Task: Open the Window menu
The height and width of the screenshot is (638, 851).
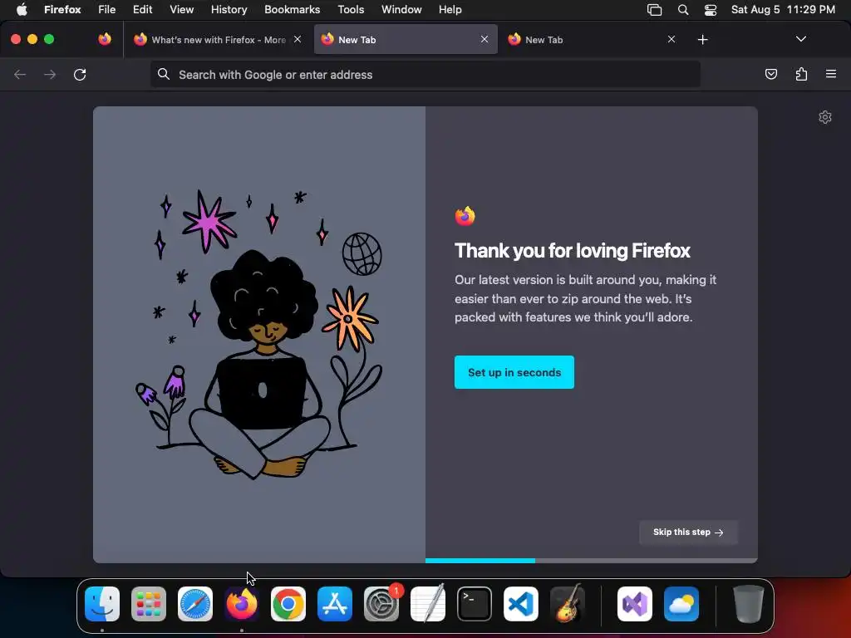Action: pyautogui.click(x=401, y=10)
